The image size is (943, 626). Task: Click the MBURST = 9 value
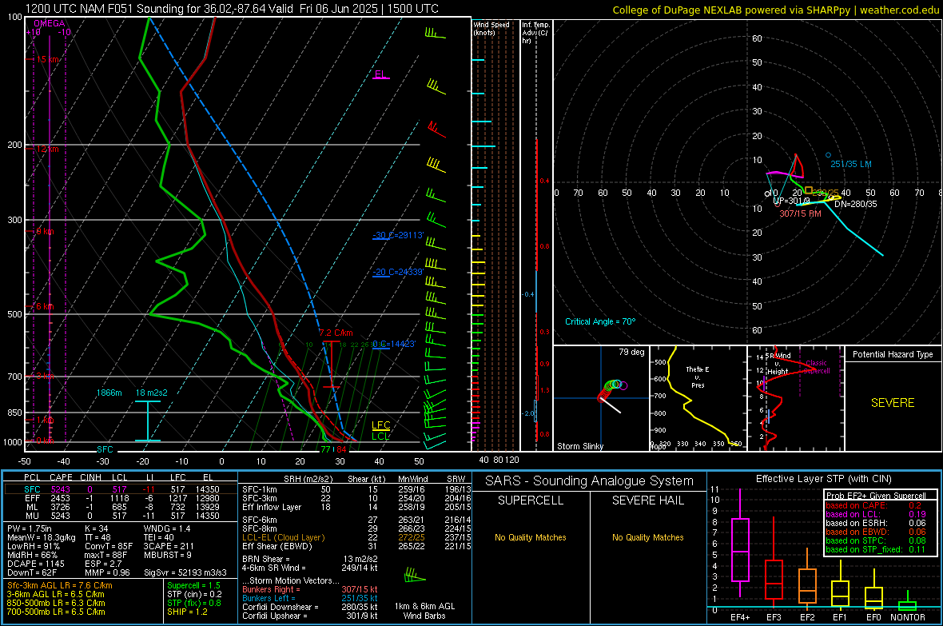coord(168,555)
